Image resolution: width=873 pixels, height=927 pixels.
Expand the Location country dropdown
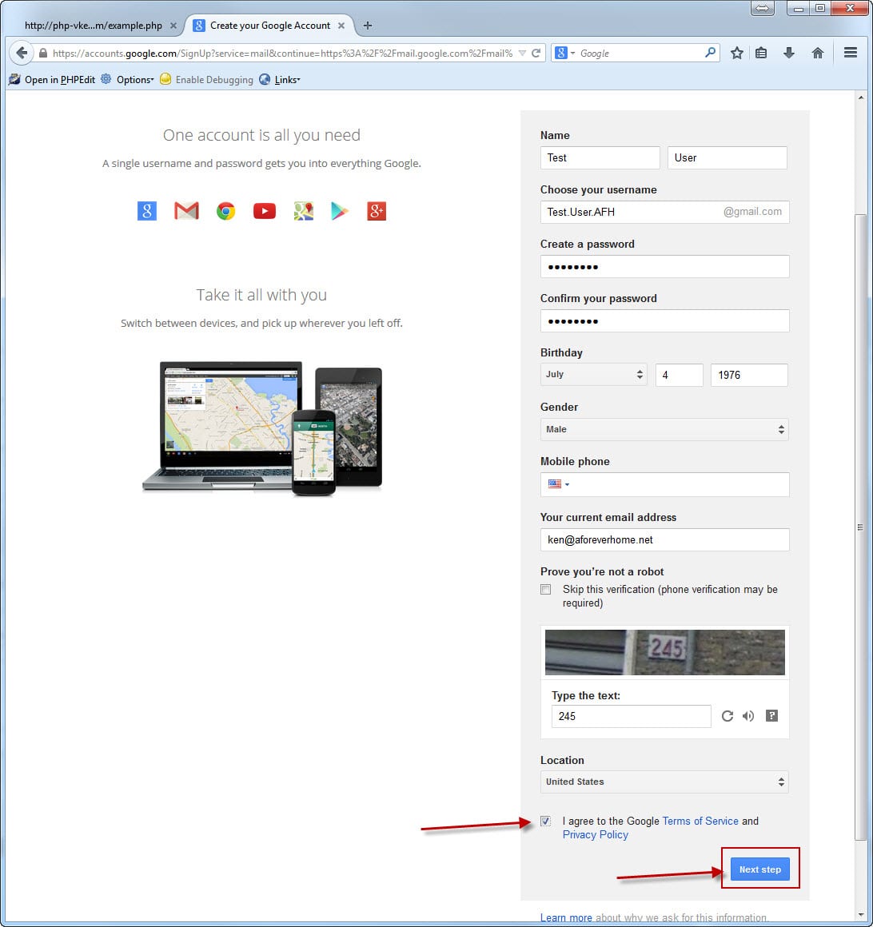pos(664,782)
